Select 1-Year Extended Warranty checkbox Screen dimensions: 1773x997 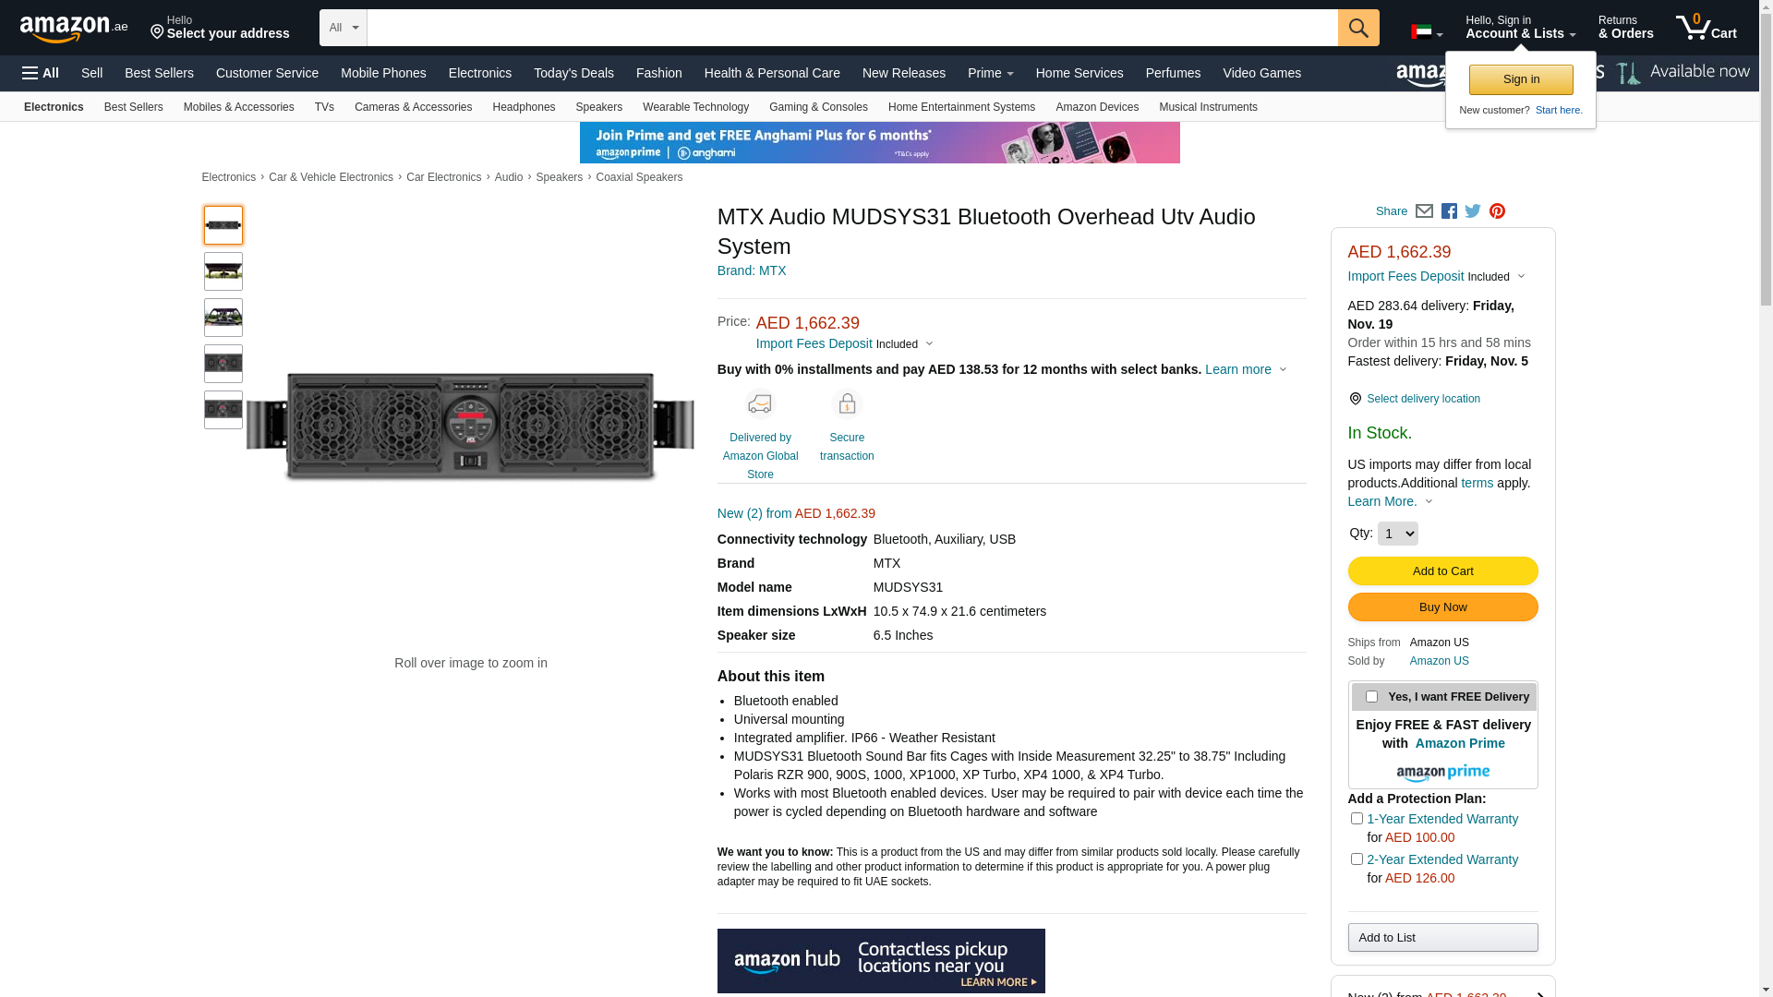pos(1357,819)
